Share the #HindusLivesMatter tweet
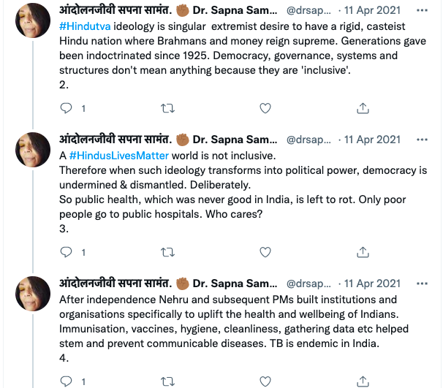Image resolution: width=443 pixels, height=388 pixels. point(363,252)
